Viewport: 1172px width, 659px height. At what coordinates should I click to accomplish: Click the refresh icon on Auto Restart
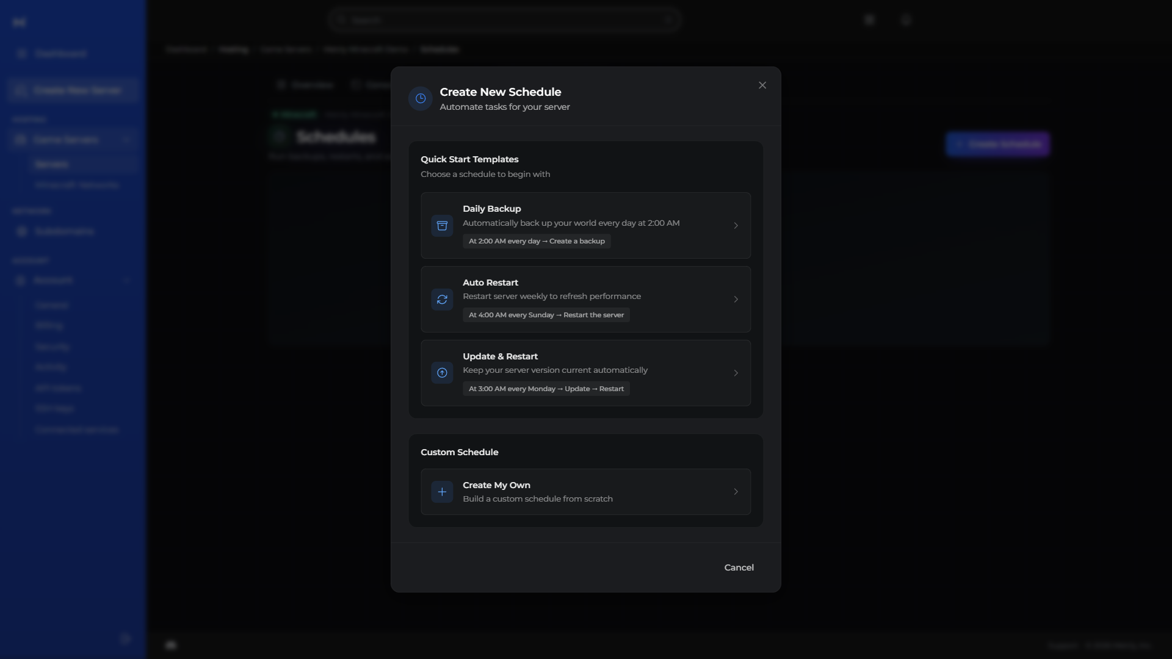pyautogui.click(x=442, y=300)
